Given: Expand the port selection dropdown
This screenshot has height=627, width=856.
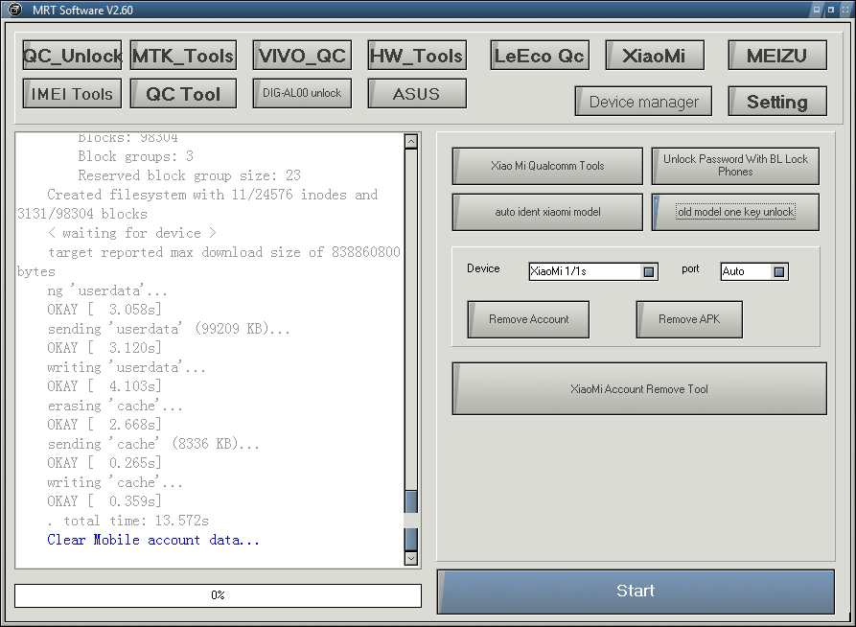Looking at the screenshot, I should (x=778, y=272).
